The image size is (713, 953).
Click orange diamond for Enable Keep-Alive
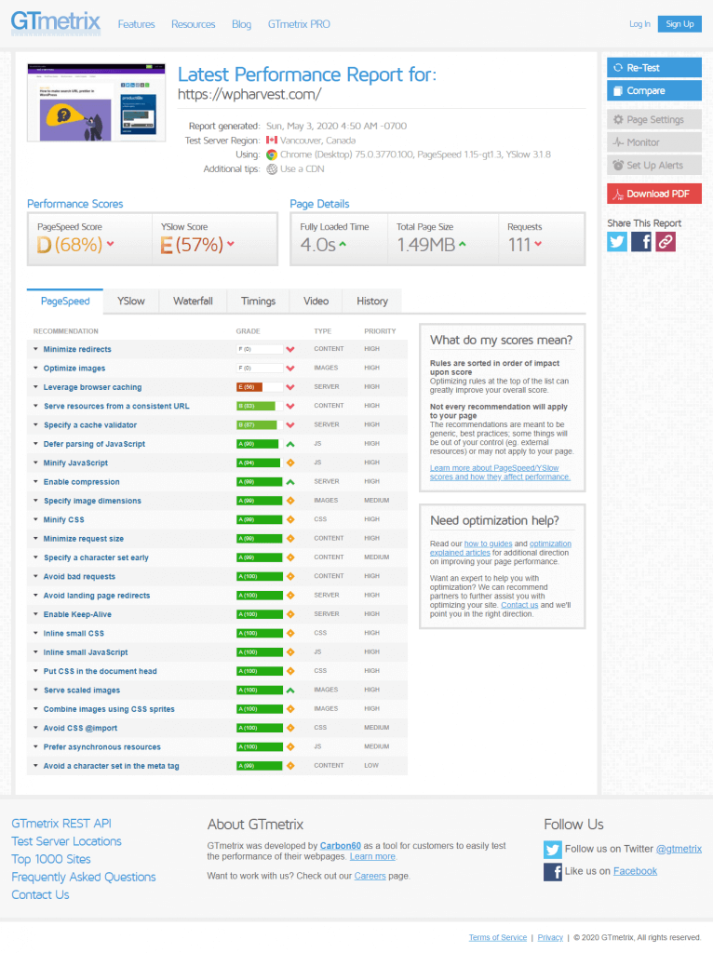tap(290, 614)
